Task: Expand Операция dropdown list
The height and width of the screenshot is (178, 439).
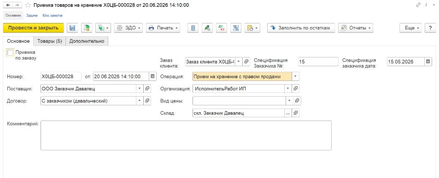Action: tap(295, 76)
